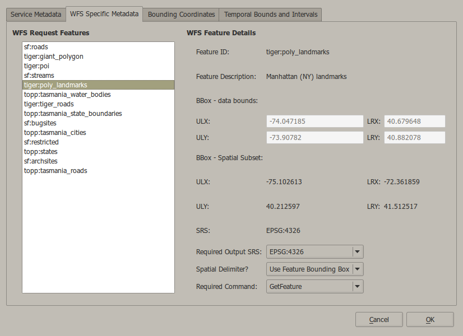Select sf:roads in the feature list
Screen dimensions: 463x336
click(x=36, y=47)
